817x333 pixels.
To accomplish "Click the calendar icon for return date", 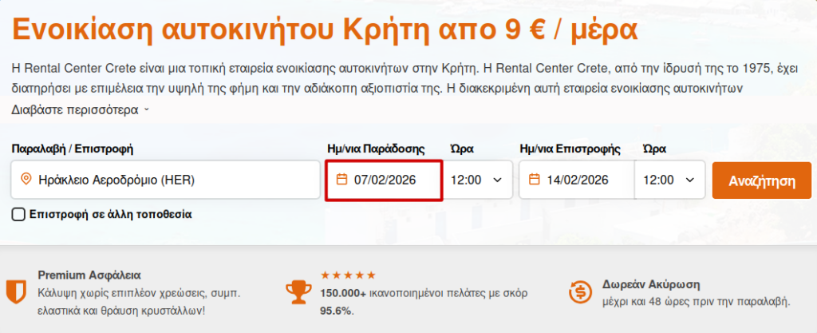I will coord(534,180).
